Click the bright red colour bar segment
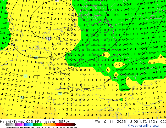 pos(57,125)
